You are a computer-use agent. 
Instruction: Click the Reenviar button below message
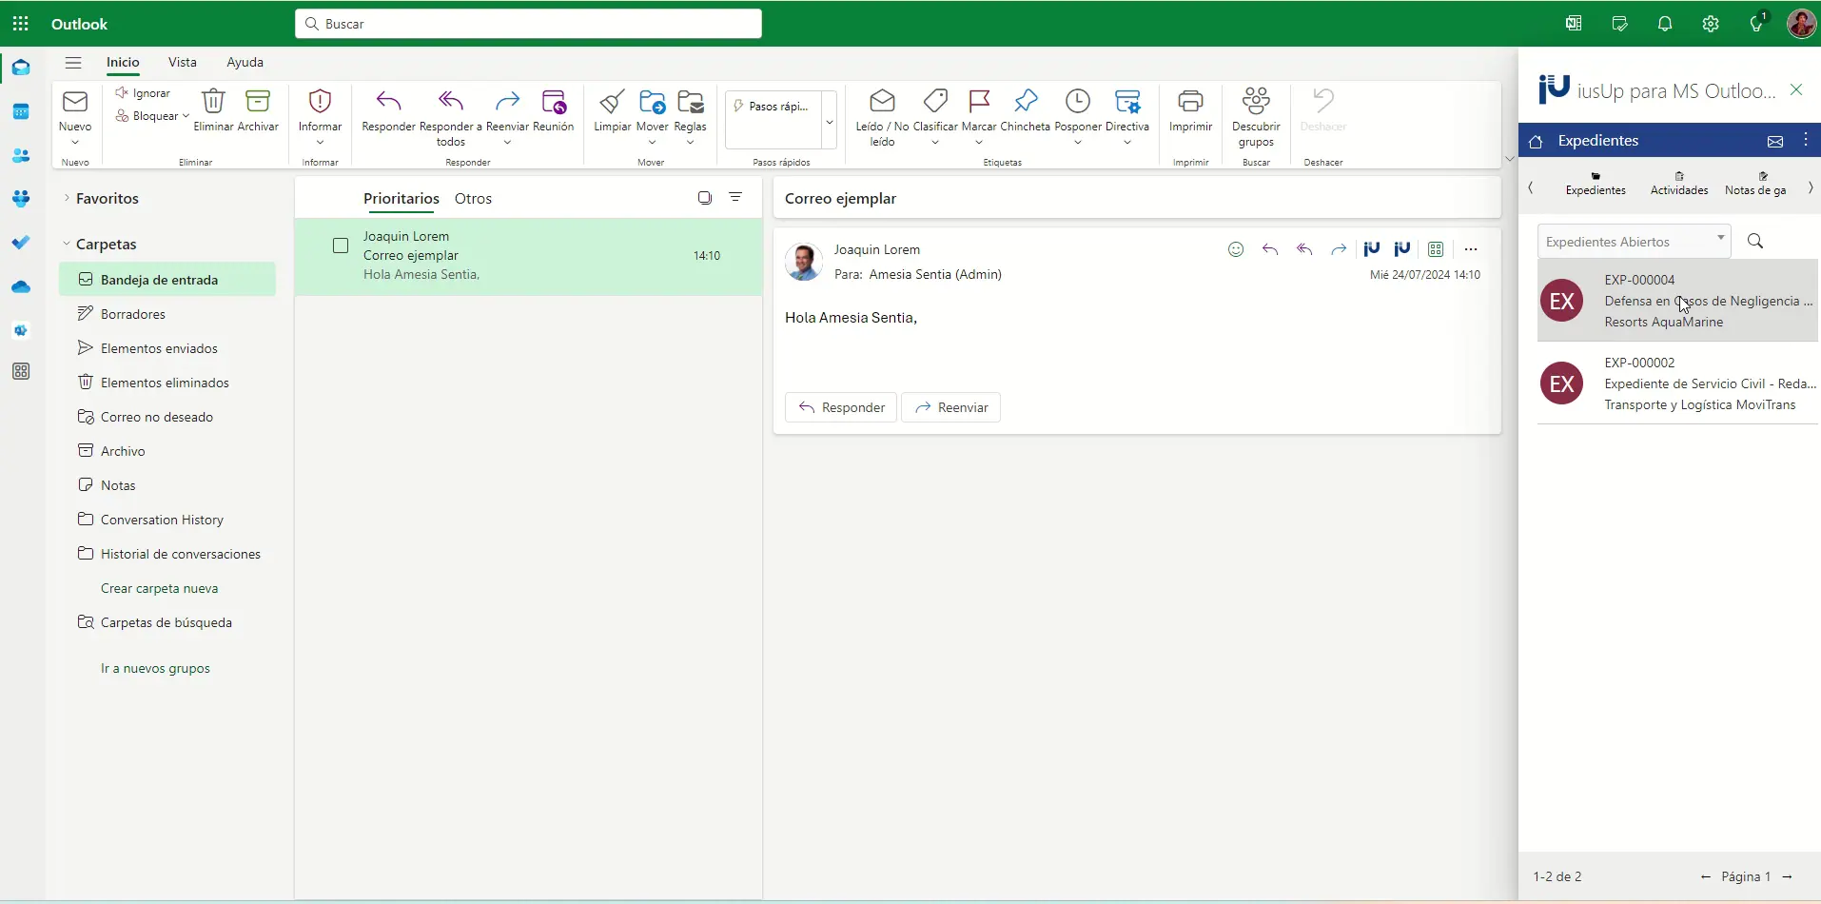pyautogui.click(x=950, y=407)
